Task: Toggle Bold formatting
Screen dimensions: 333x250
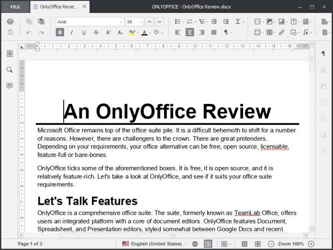Action: point(60,32)
